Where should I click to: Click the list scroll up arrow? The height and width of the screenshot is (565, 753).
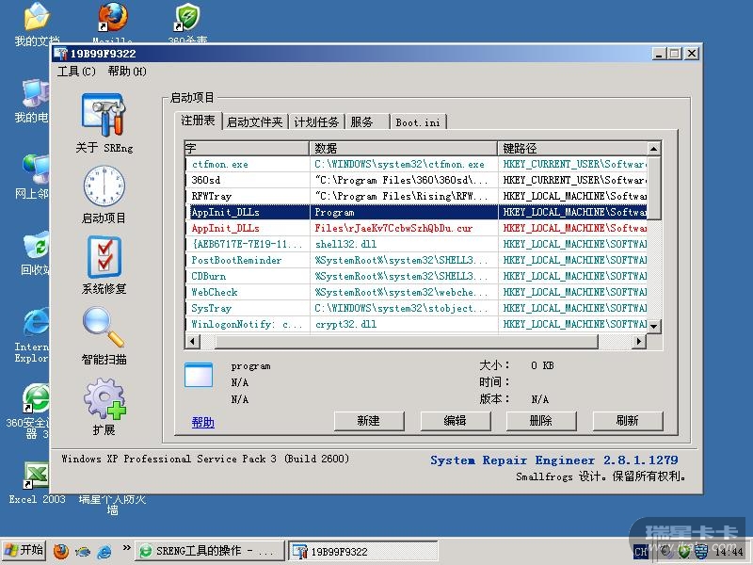[x=653, y=149]
